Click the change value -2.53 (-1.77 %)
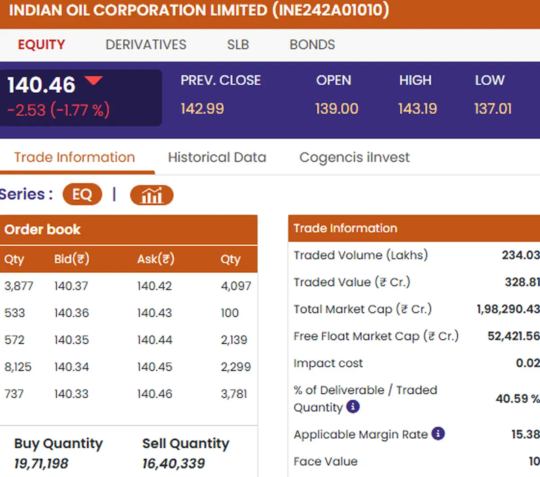The height and width of the screenshot is (477, 540). tap(58, 110)
